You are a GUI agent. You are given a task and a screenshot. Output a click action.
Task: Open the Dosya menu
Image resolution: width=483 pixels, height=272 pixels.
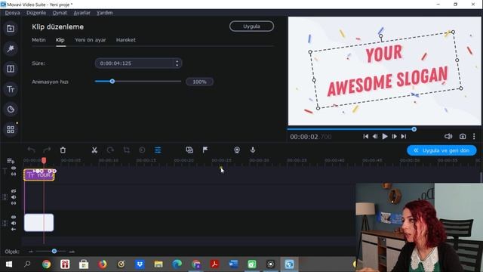(x=12, y=13)
